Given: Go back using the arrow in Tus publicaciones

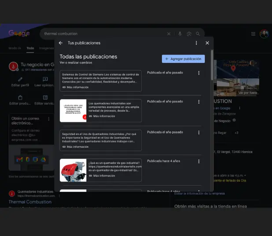Looking at the screenshot, I should pos(61,43).
